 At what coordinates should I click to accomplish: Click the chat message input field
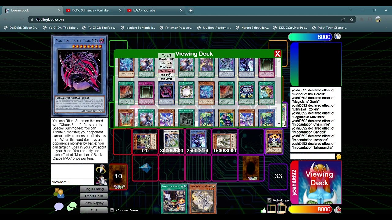coord(312,156)
